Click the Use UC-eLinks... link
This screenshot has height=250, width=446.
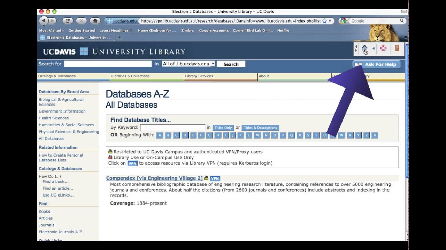click(x=58, y=195)
